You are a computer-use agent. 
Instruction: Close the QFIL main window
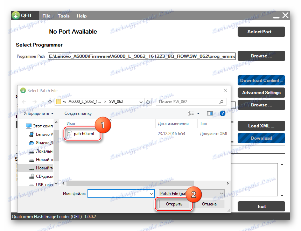click(285, 15)
